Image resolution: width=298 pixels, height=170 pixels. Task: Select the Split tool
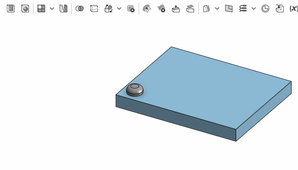(94, 8)
